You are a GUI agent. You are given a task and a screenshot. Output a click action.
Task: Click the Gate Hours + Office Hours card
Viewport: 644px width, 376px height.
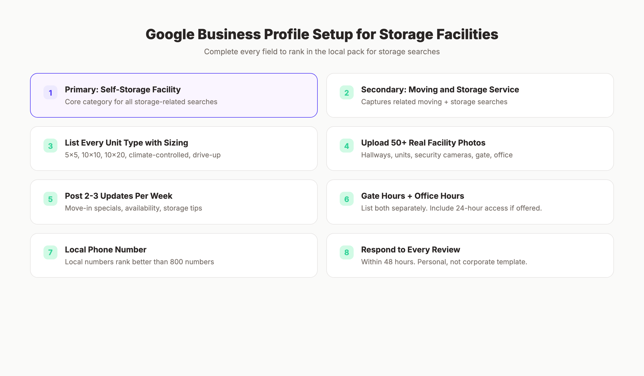click(470, 202)
